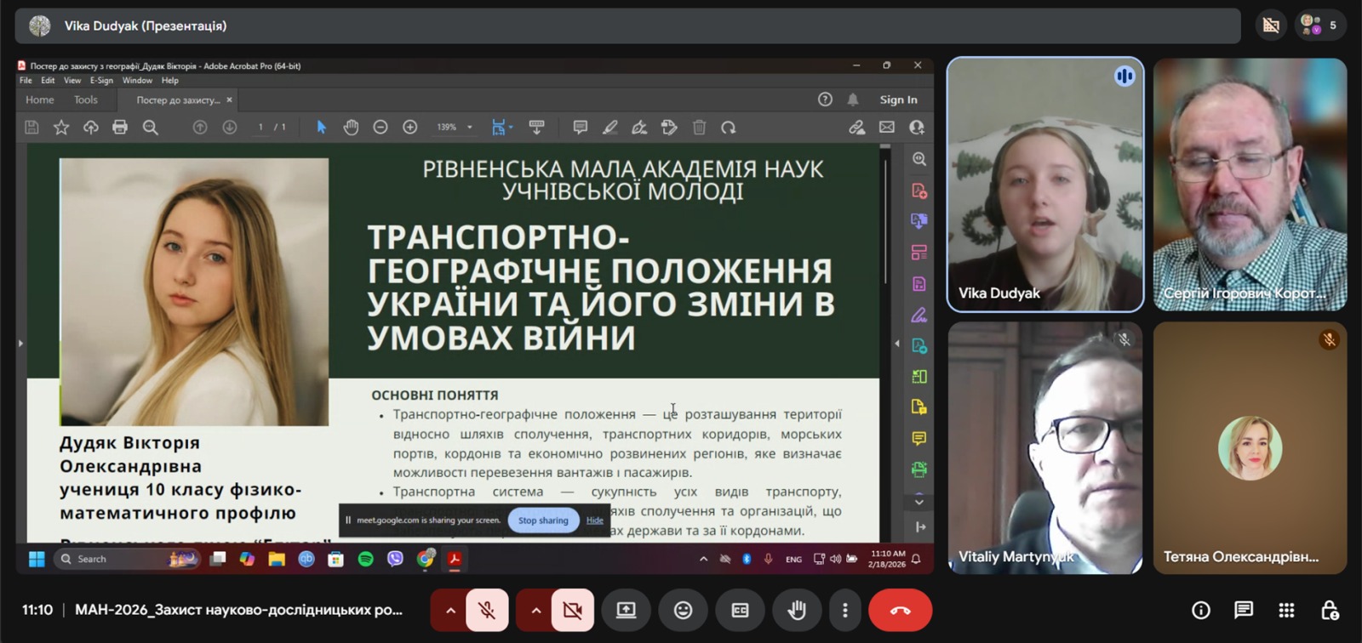Expand video settings arrow next to camera
This screenshot has height=643, width=1362.
pos(535,611)
